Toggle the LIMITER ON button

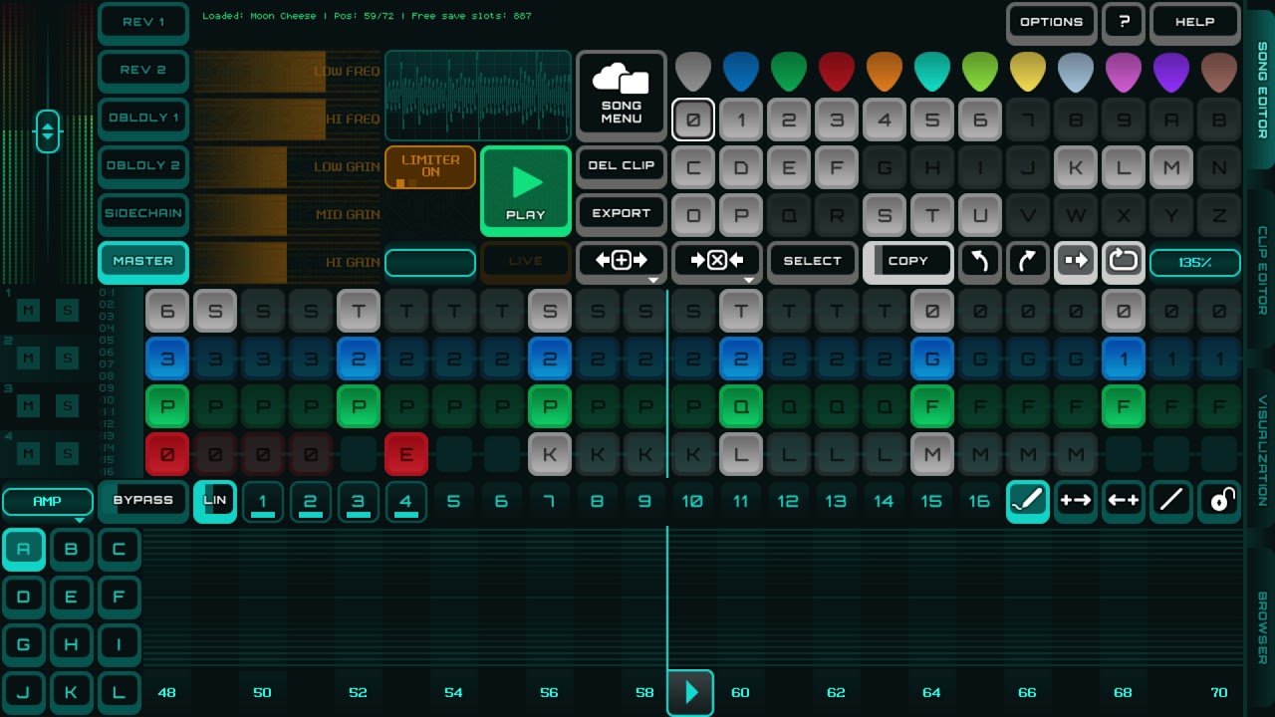click(x=430, y=166)
